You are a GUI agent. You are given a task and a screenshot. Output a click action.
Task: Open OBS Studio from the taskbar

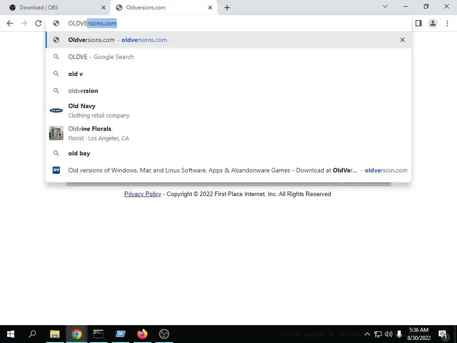pos(164,334)
